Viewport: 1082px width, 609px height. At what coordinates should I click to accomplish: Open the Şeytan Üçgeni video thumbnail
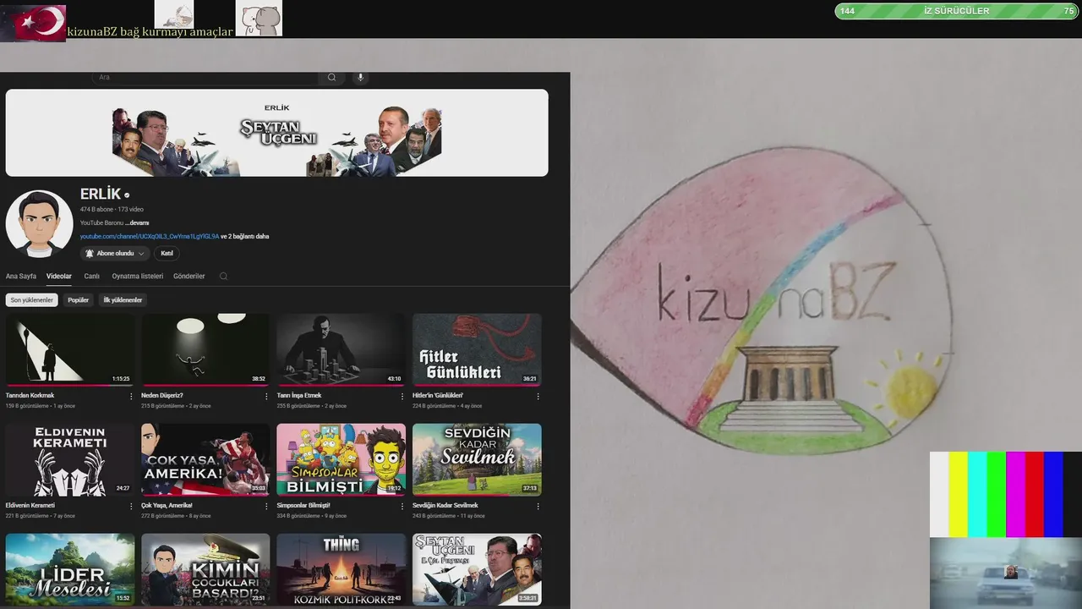coord(477,569)
